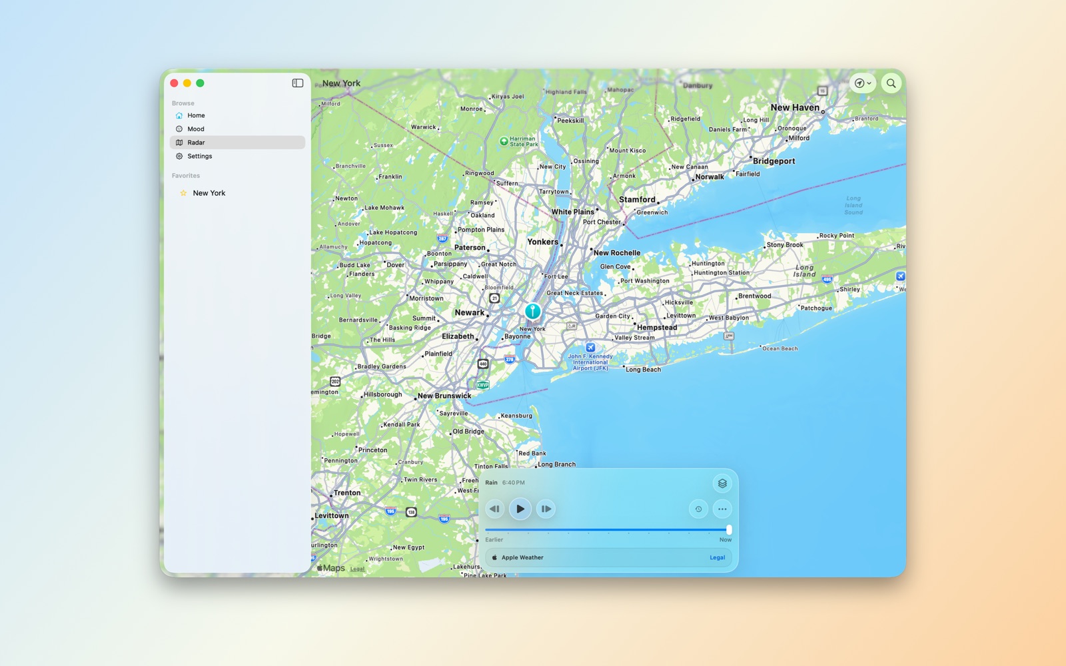
Task: Click the New York title at map top
Action: point(341,83)
